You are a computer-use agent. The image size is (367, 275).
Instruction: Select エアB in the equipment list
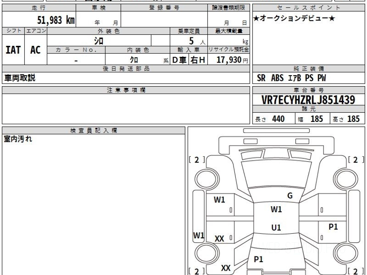(x=295, y=78)
